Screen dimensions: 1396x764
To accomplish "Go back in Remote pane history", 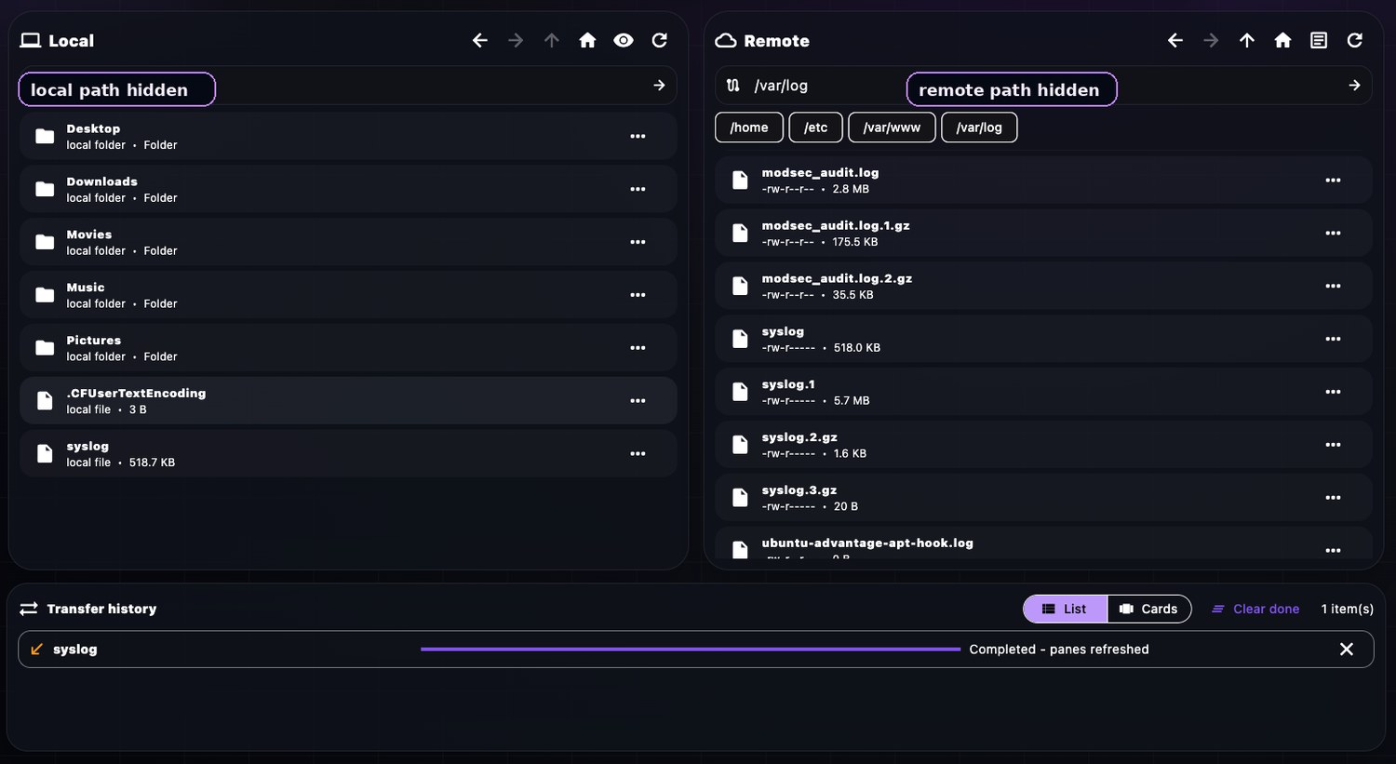I will tap(1175, 40).
